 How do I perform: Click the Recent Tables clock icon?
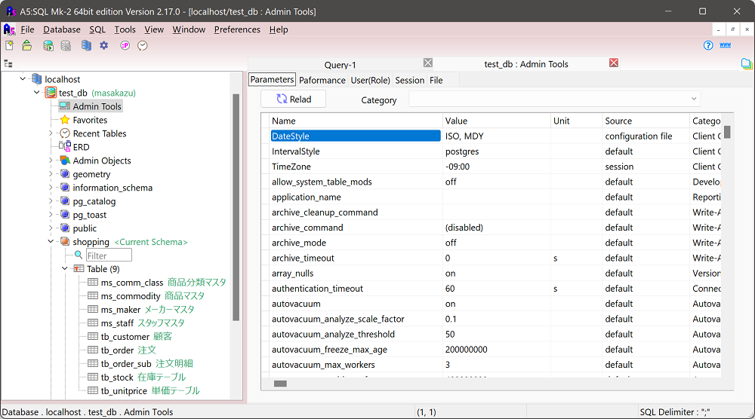(x=65, y=133)
